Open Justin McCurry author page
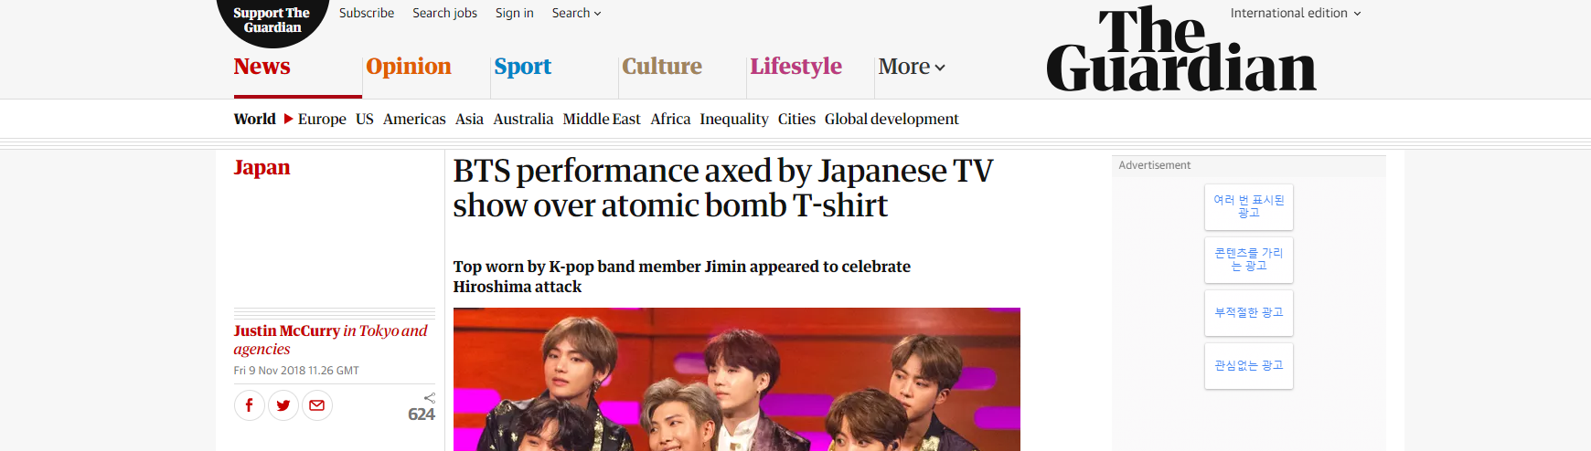Viewport: 1591px width, 451px height. pyautogui.click(x=286, y=330)
